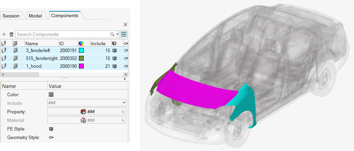Toggle geometry visibility of 3_fenderleft

point(4,50)
